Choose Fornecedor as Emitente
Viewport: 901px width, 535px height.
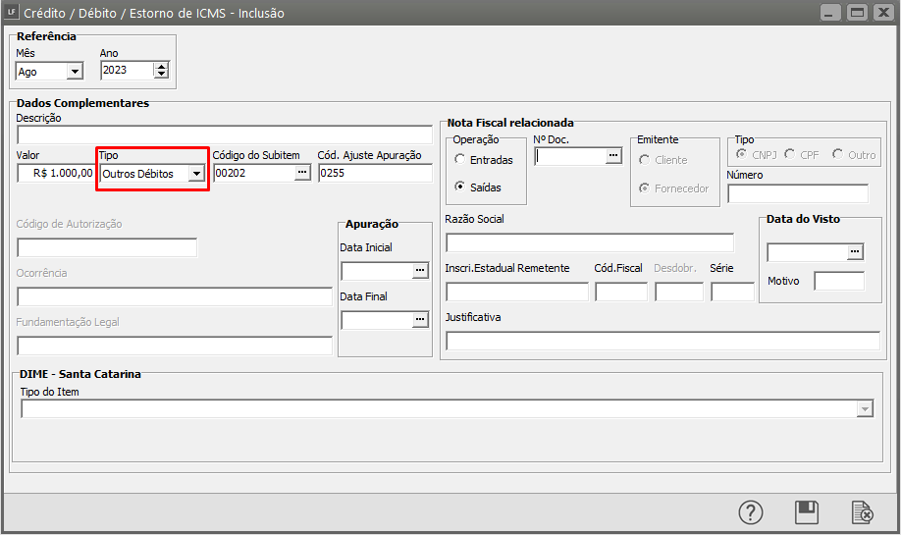645,188
